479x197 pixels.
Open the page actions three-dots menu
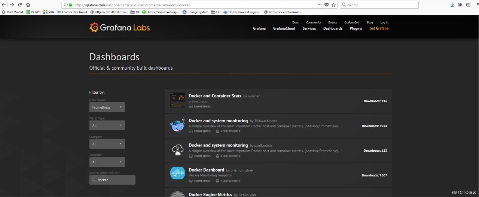tap(319, 5)
